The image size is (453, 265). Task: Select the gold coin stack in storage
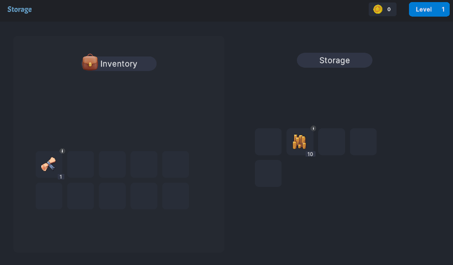(300, 142)
